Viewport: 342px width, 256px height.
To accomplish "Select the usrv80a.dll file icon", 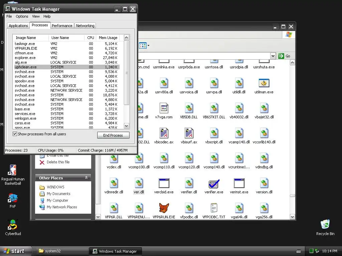I will pyautogui.click(x=164, y=83).
